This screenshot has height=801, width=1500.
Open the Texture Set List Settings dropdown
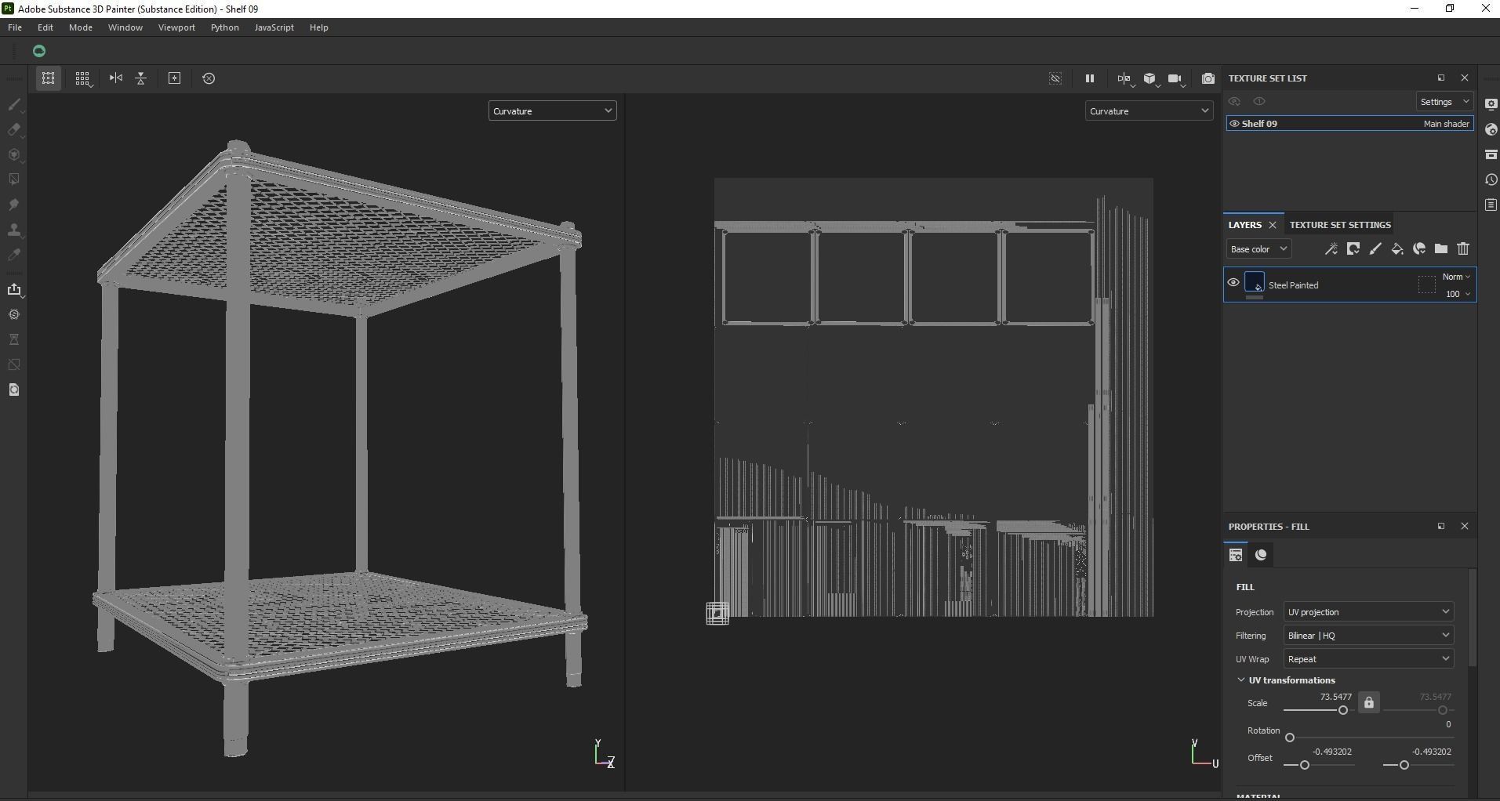click(x=1444, y=102)
